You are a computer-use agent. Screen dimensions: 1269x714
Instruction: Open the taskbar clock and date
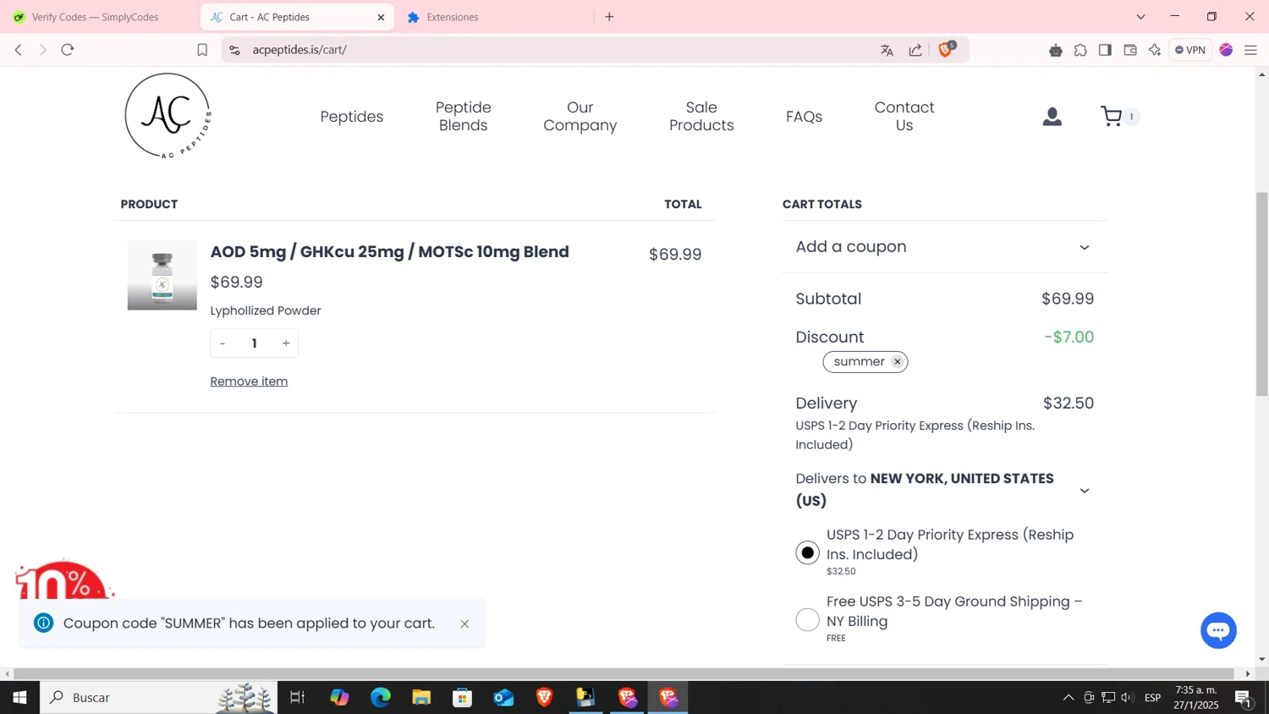(x=1196, y=697)
